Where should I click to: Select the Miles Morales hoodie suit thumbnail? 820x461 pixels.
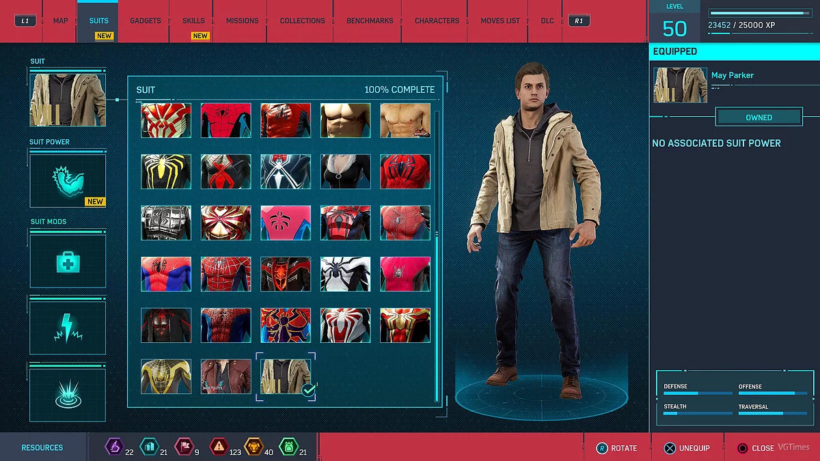[165, 325]
